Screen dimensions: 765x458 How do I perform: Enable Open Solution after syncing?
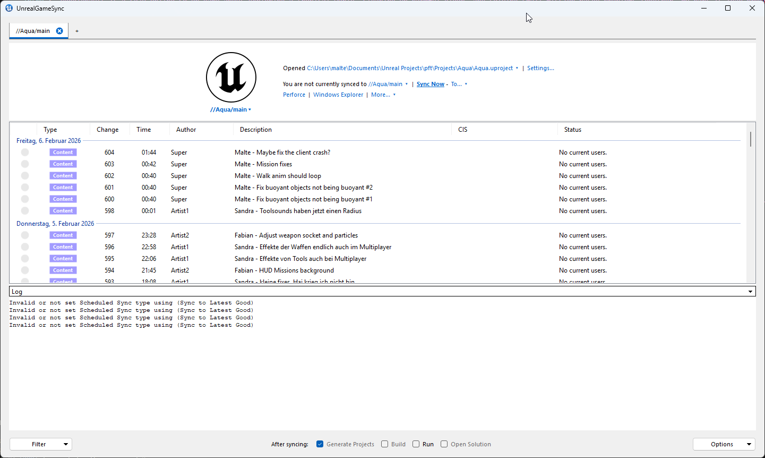tap(444, 444)
